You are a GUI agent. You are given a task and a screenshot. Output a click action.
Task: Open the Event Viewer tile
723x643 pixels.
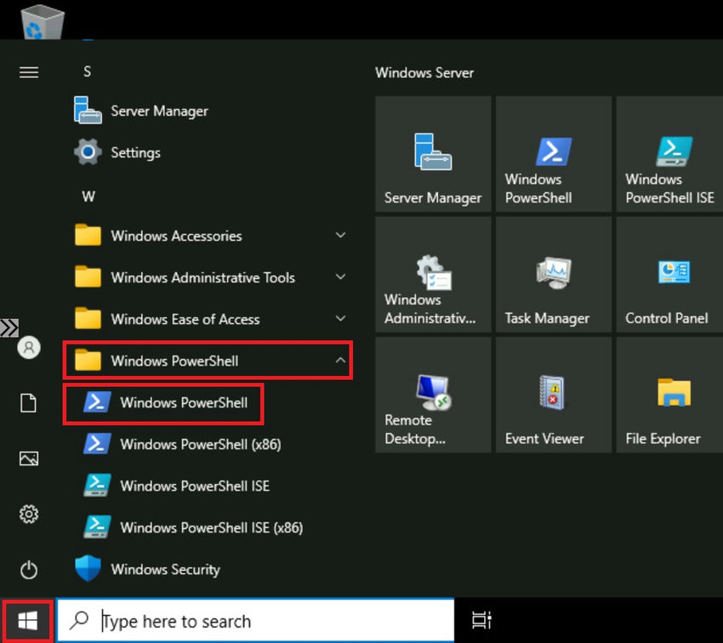[553, 394]
